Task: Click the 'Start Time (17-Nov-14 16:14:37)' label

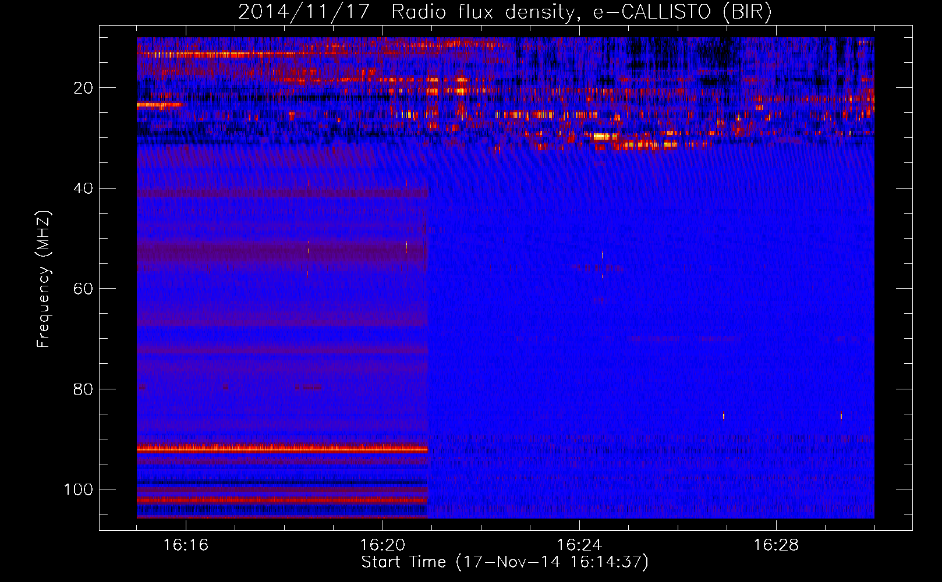Action: (x=505, y=562)
